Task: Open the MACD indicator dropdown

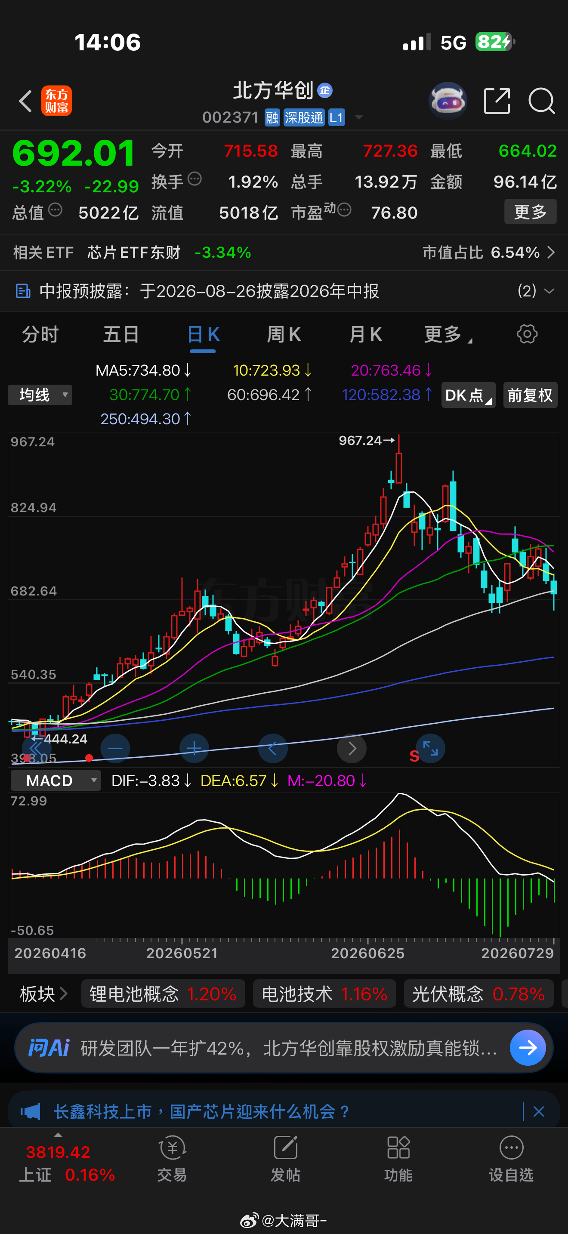Action: tap(56, 781)
